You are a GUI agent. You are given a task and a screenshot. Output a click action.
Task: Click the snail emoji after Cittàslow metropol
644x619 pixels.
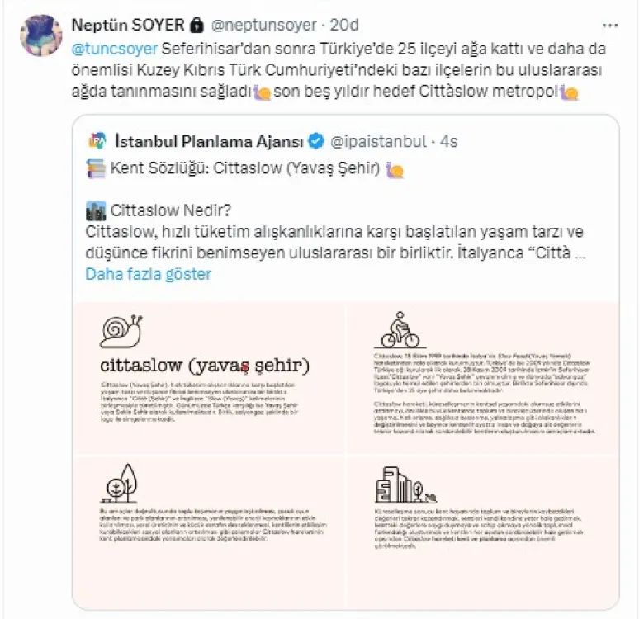[x=569, y=93]
